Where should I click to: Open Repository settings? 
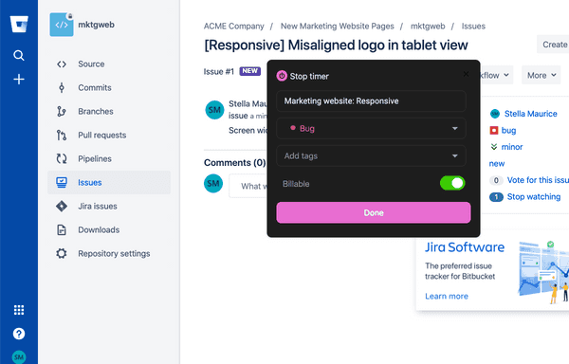pyautogui.click(x=114, y=253)
